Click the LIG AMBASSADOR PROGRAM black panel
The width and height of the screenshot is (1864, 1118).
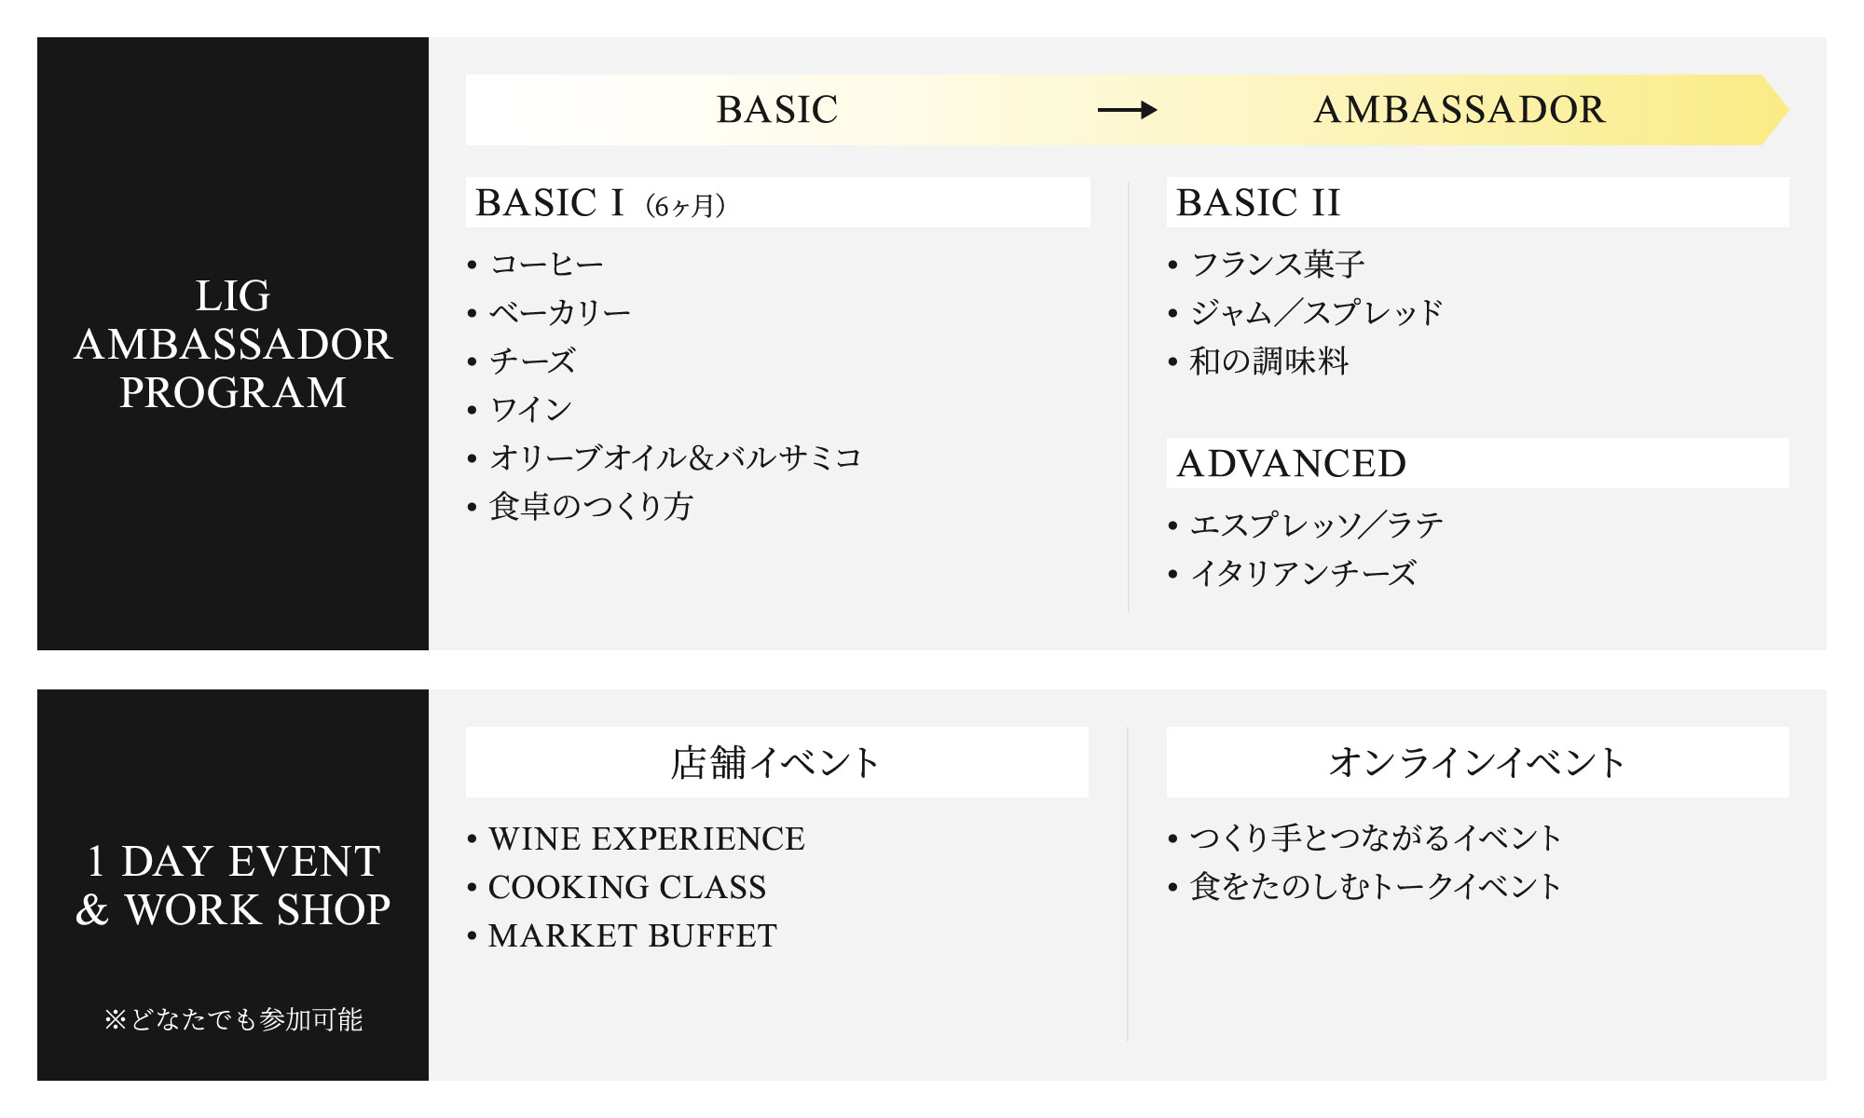tap(233, 344)
